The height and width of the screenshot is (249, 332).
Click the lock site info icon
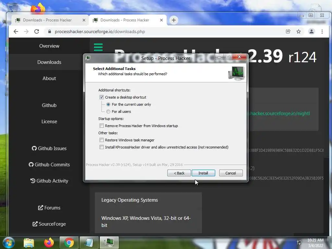(50, 31)
